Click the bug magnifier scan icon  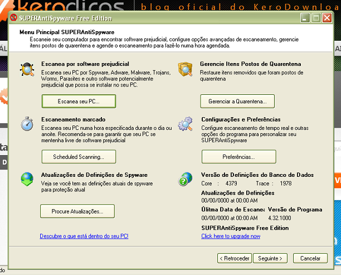[27, 70]
